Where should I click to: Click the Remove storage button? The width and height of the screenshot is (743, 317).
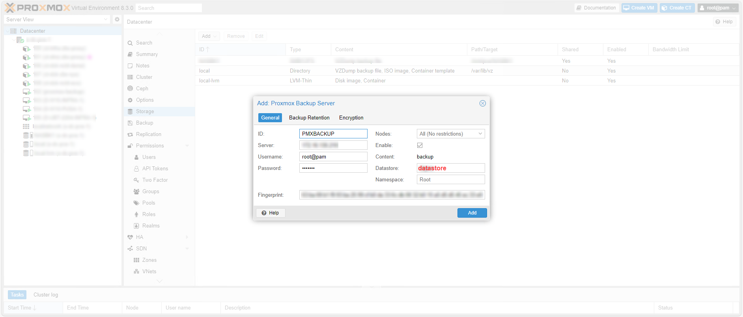tap(236, 36)
